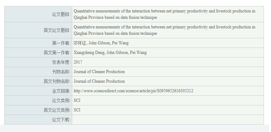Click the SCI value in 论文类别 row
The image size is (271, 132).
[77, 100]
